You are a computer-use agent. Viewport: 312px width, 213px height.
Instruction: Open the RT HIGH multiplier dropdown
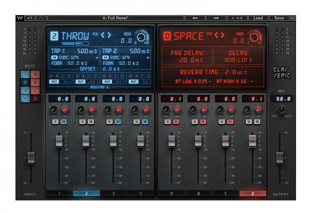[252, 82]
